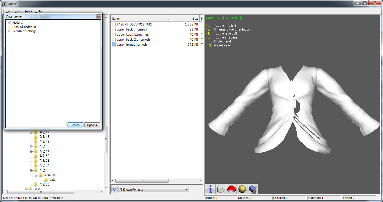
Task: Click the Search button in Data viewer
Action: click(75, 125)
